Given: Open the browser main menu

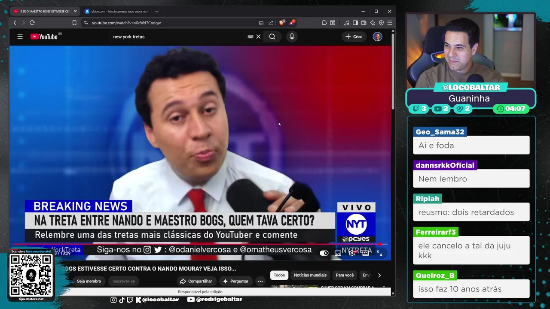Looking at the screenshot, I should (x=390, y=23).
